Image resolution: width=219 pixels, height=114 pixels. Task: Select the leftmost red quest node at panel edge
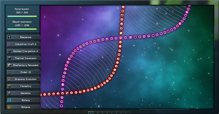coord(41,95)
